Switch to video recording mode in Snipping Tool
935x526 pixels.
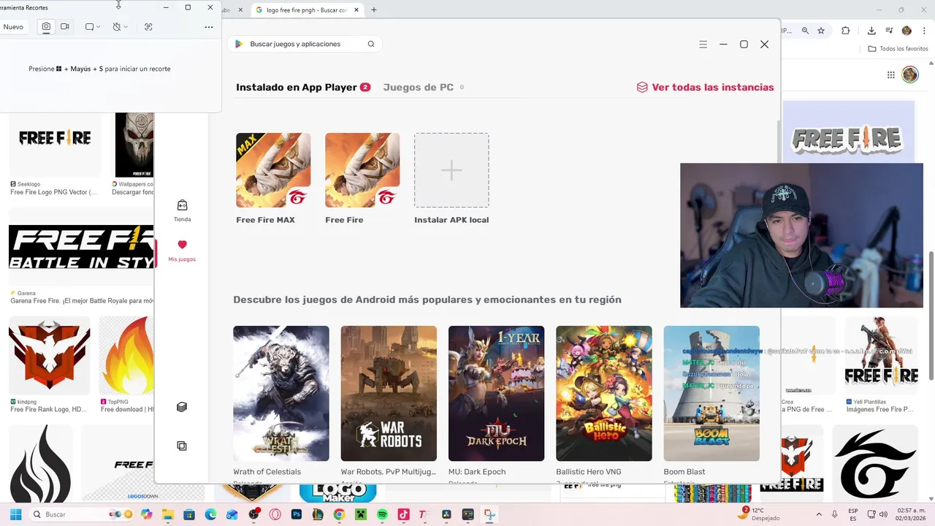click(x=64, y=26)
